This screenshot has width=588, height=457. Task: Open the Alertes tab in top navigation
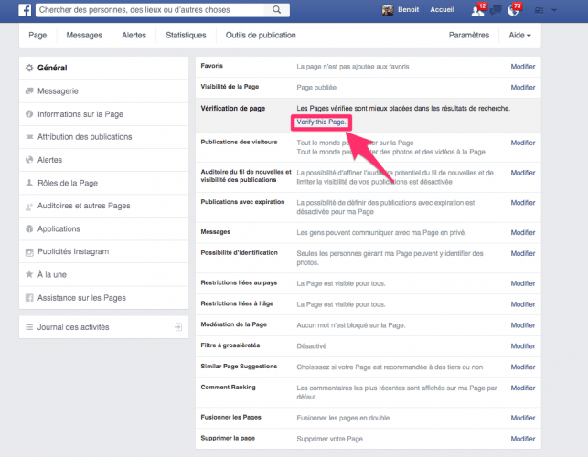point(134,36)
